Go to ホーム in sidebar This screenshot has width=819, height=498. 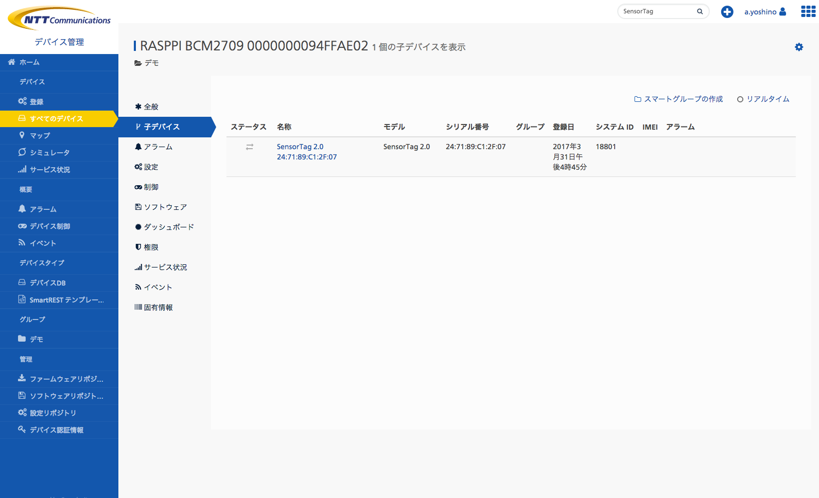[59, 62]
